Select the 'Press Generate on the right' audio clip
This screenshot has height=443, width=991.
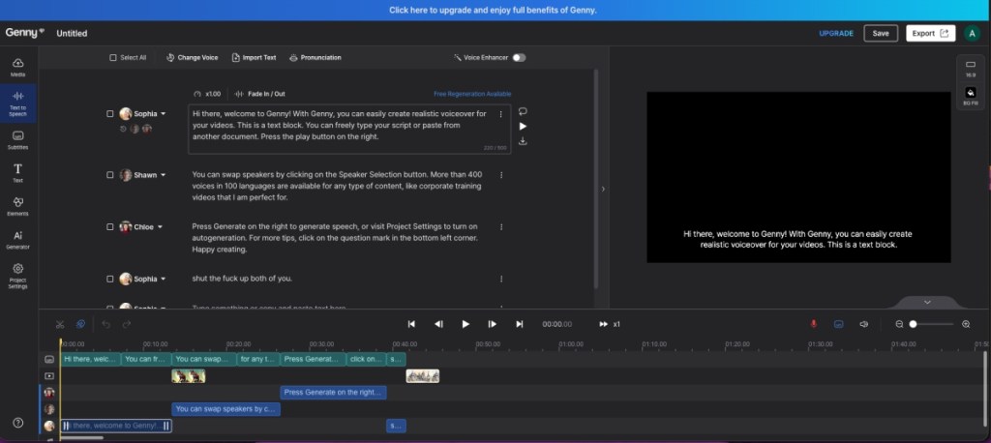[x=333, y=393]
